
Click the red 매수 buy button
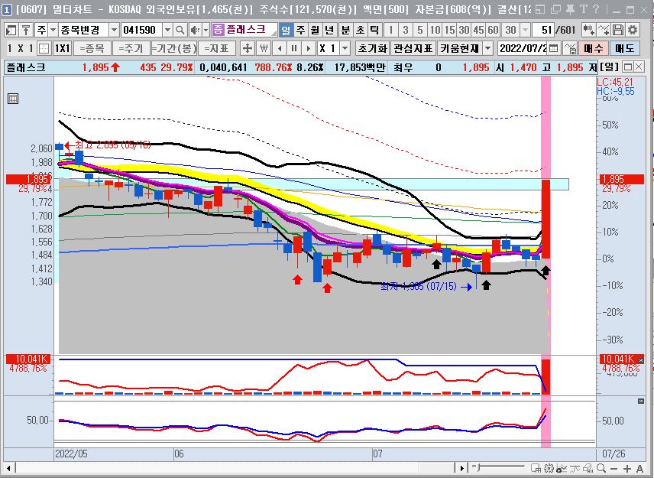click(x=594, y=48)
